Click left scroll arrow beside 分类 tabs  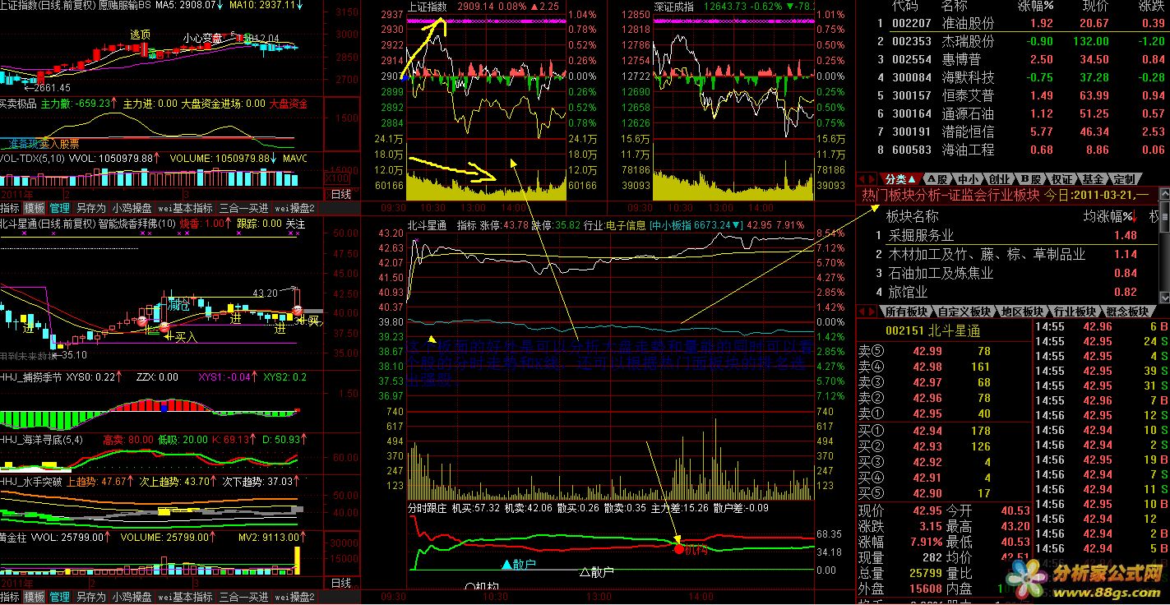pyautogui.click(x=862, y=178)
